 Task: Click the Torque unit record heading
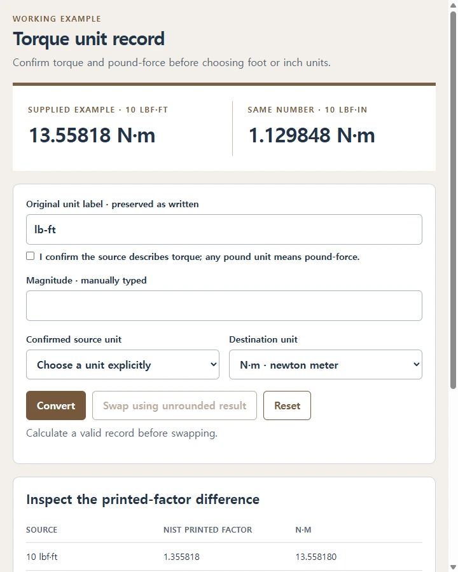click(x=89, y=39)
